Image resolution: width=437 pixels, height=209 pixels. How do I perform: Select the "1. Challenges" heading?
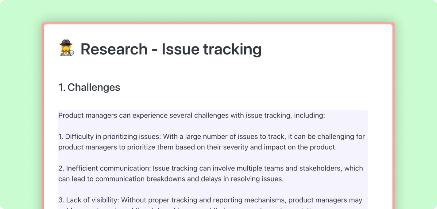coord(89,87)
